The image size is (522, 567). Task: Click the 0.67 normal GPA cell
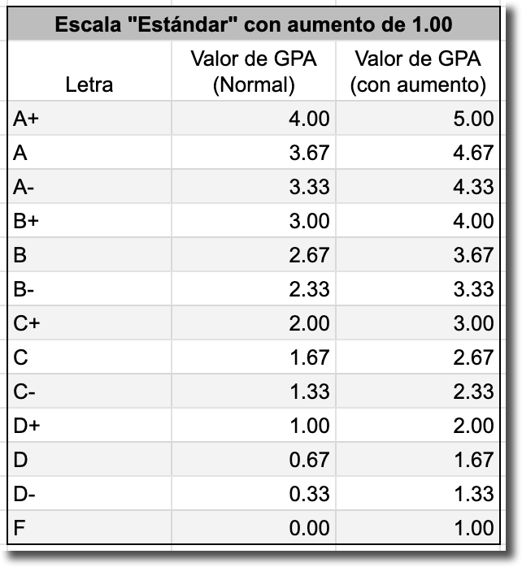[253, 460]
